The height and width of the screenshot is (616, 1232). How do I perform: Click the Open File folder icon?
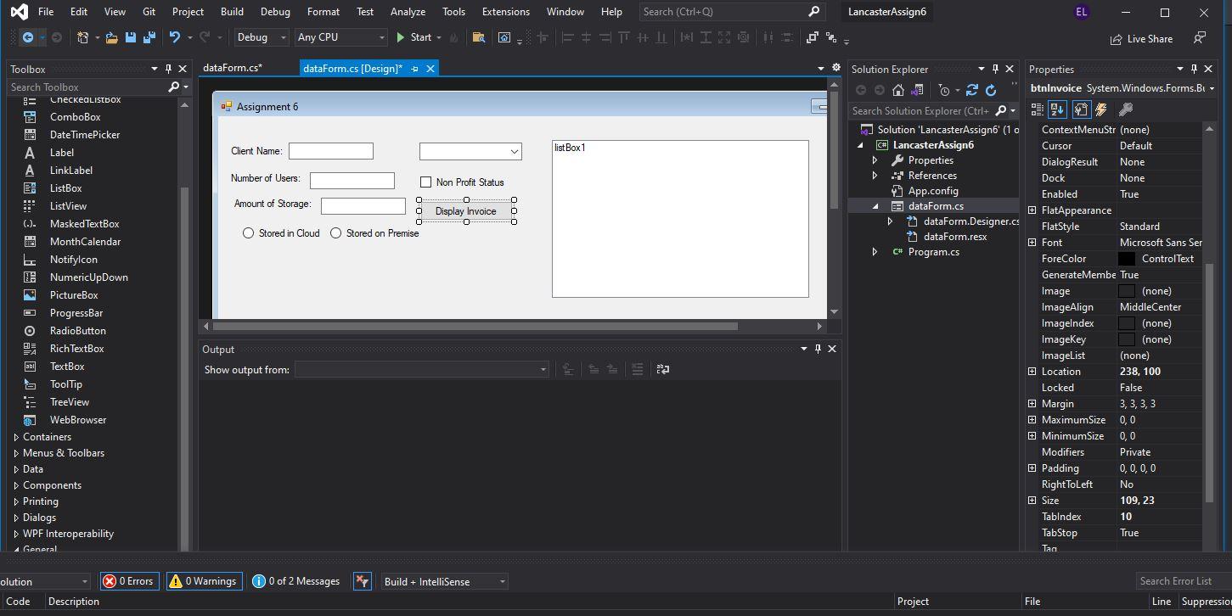(x=111, y=37)
